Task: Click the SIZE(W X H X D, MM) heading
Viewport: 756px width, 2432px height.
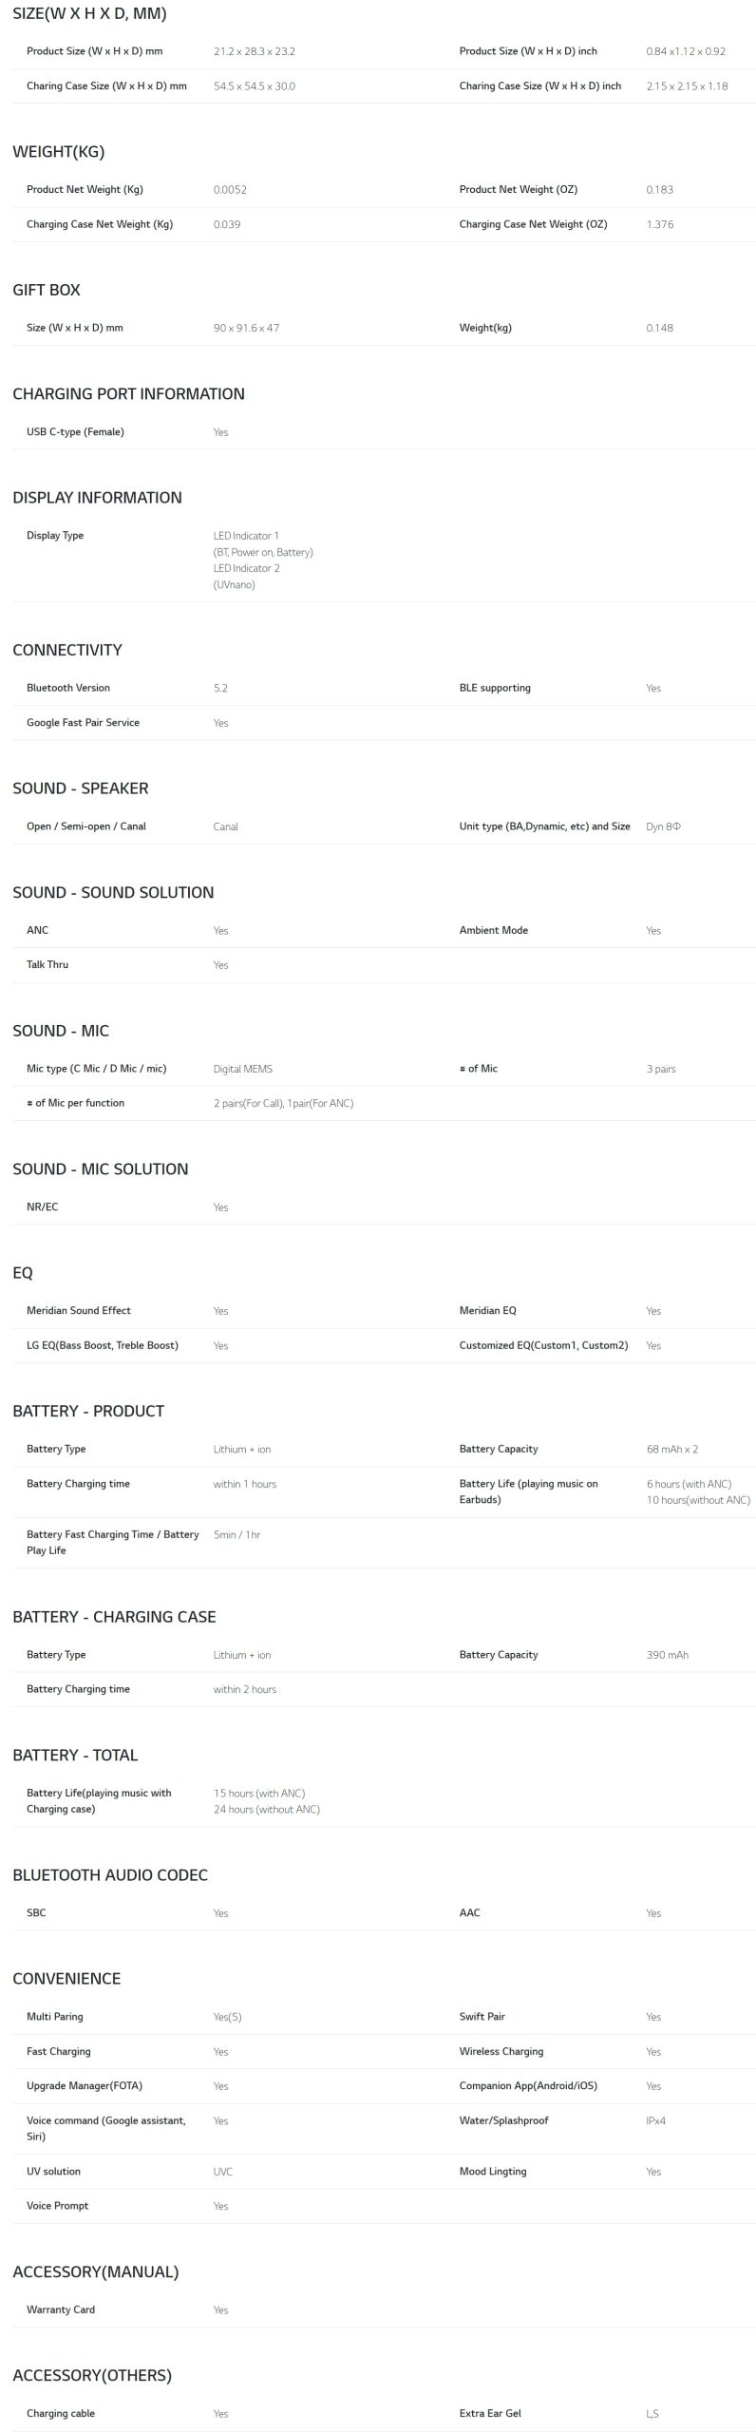Action: [89, 13]
